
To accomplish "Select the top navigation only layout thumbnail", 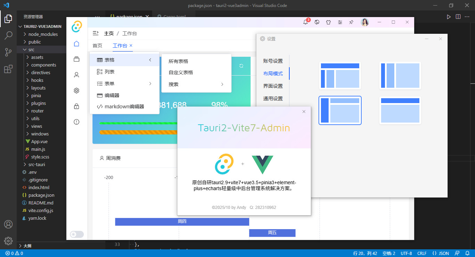I will (400, 110).
